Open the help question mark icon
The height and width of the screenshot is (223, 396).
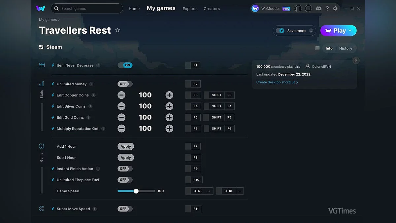tap(327, 9)
